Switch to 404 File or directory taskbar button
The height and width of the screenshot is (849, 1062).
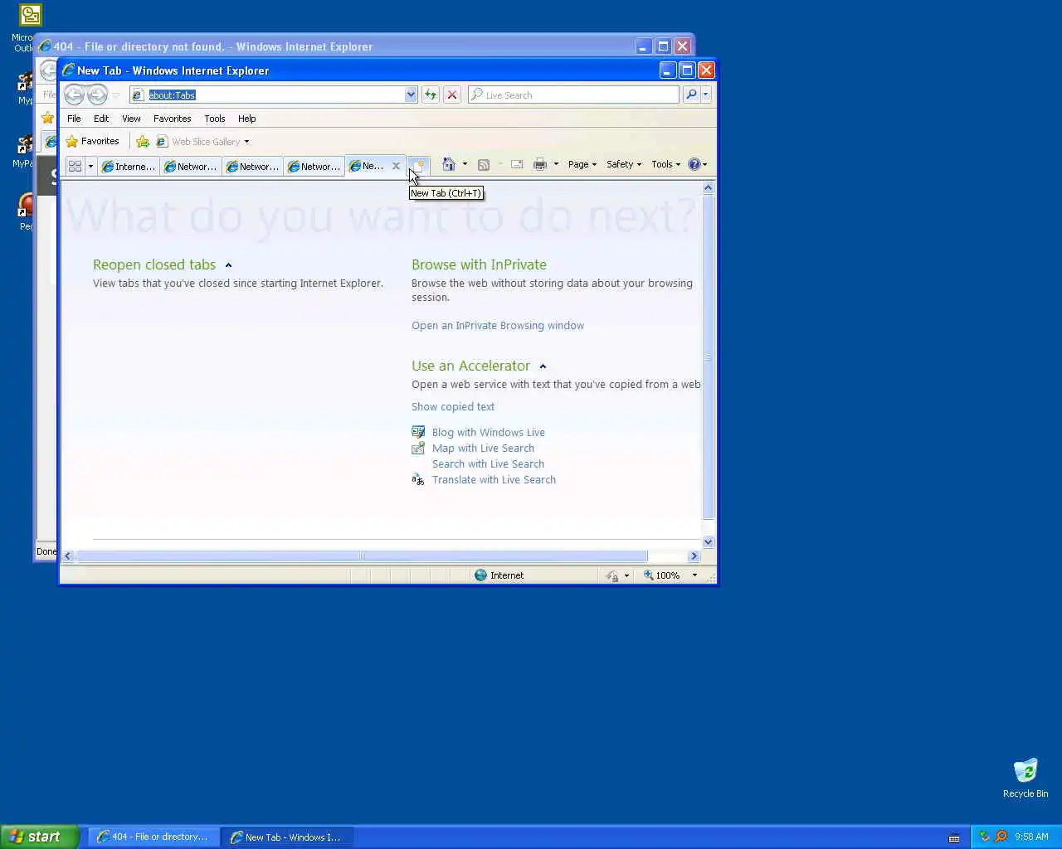point(154,837)
